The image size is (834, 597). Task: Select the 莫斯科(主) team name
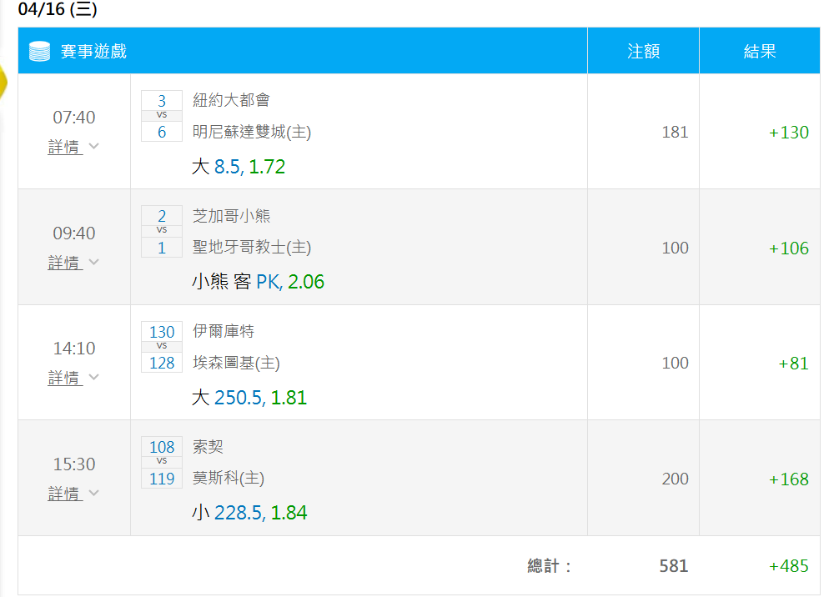coord(229,478)
